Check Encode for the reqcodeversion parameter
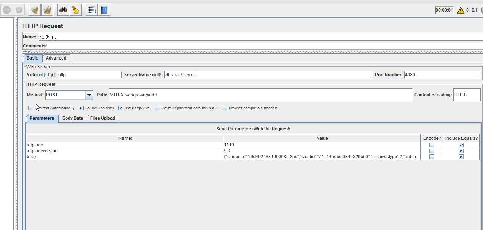The image size is (483, 230). click(x=432, y=151)
